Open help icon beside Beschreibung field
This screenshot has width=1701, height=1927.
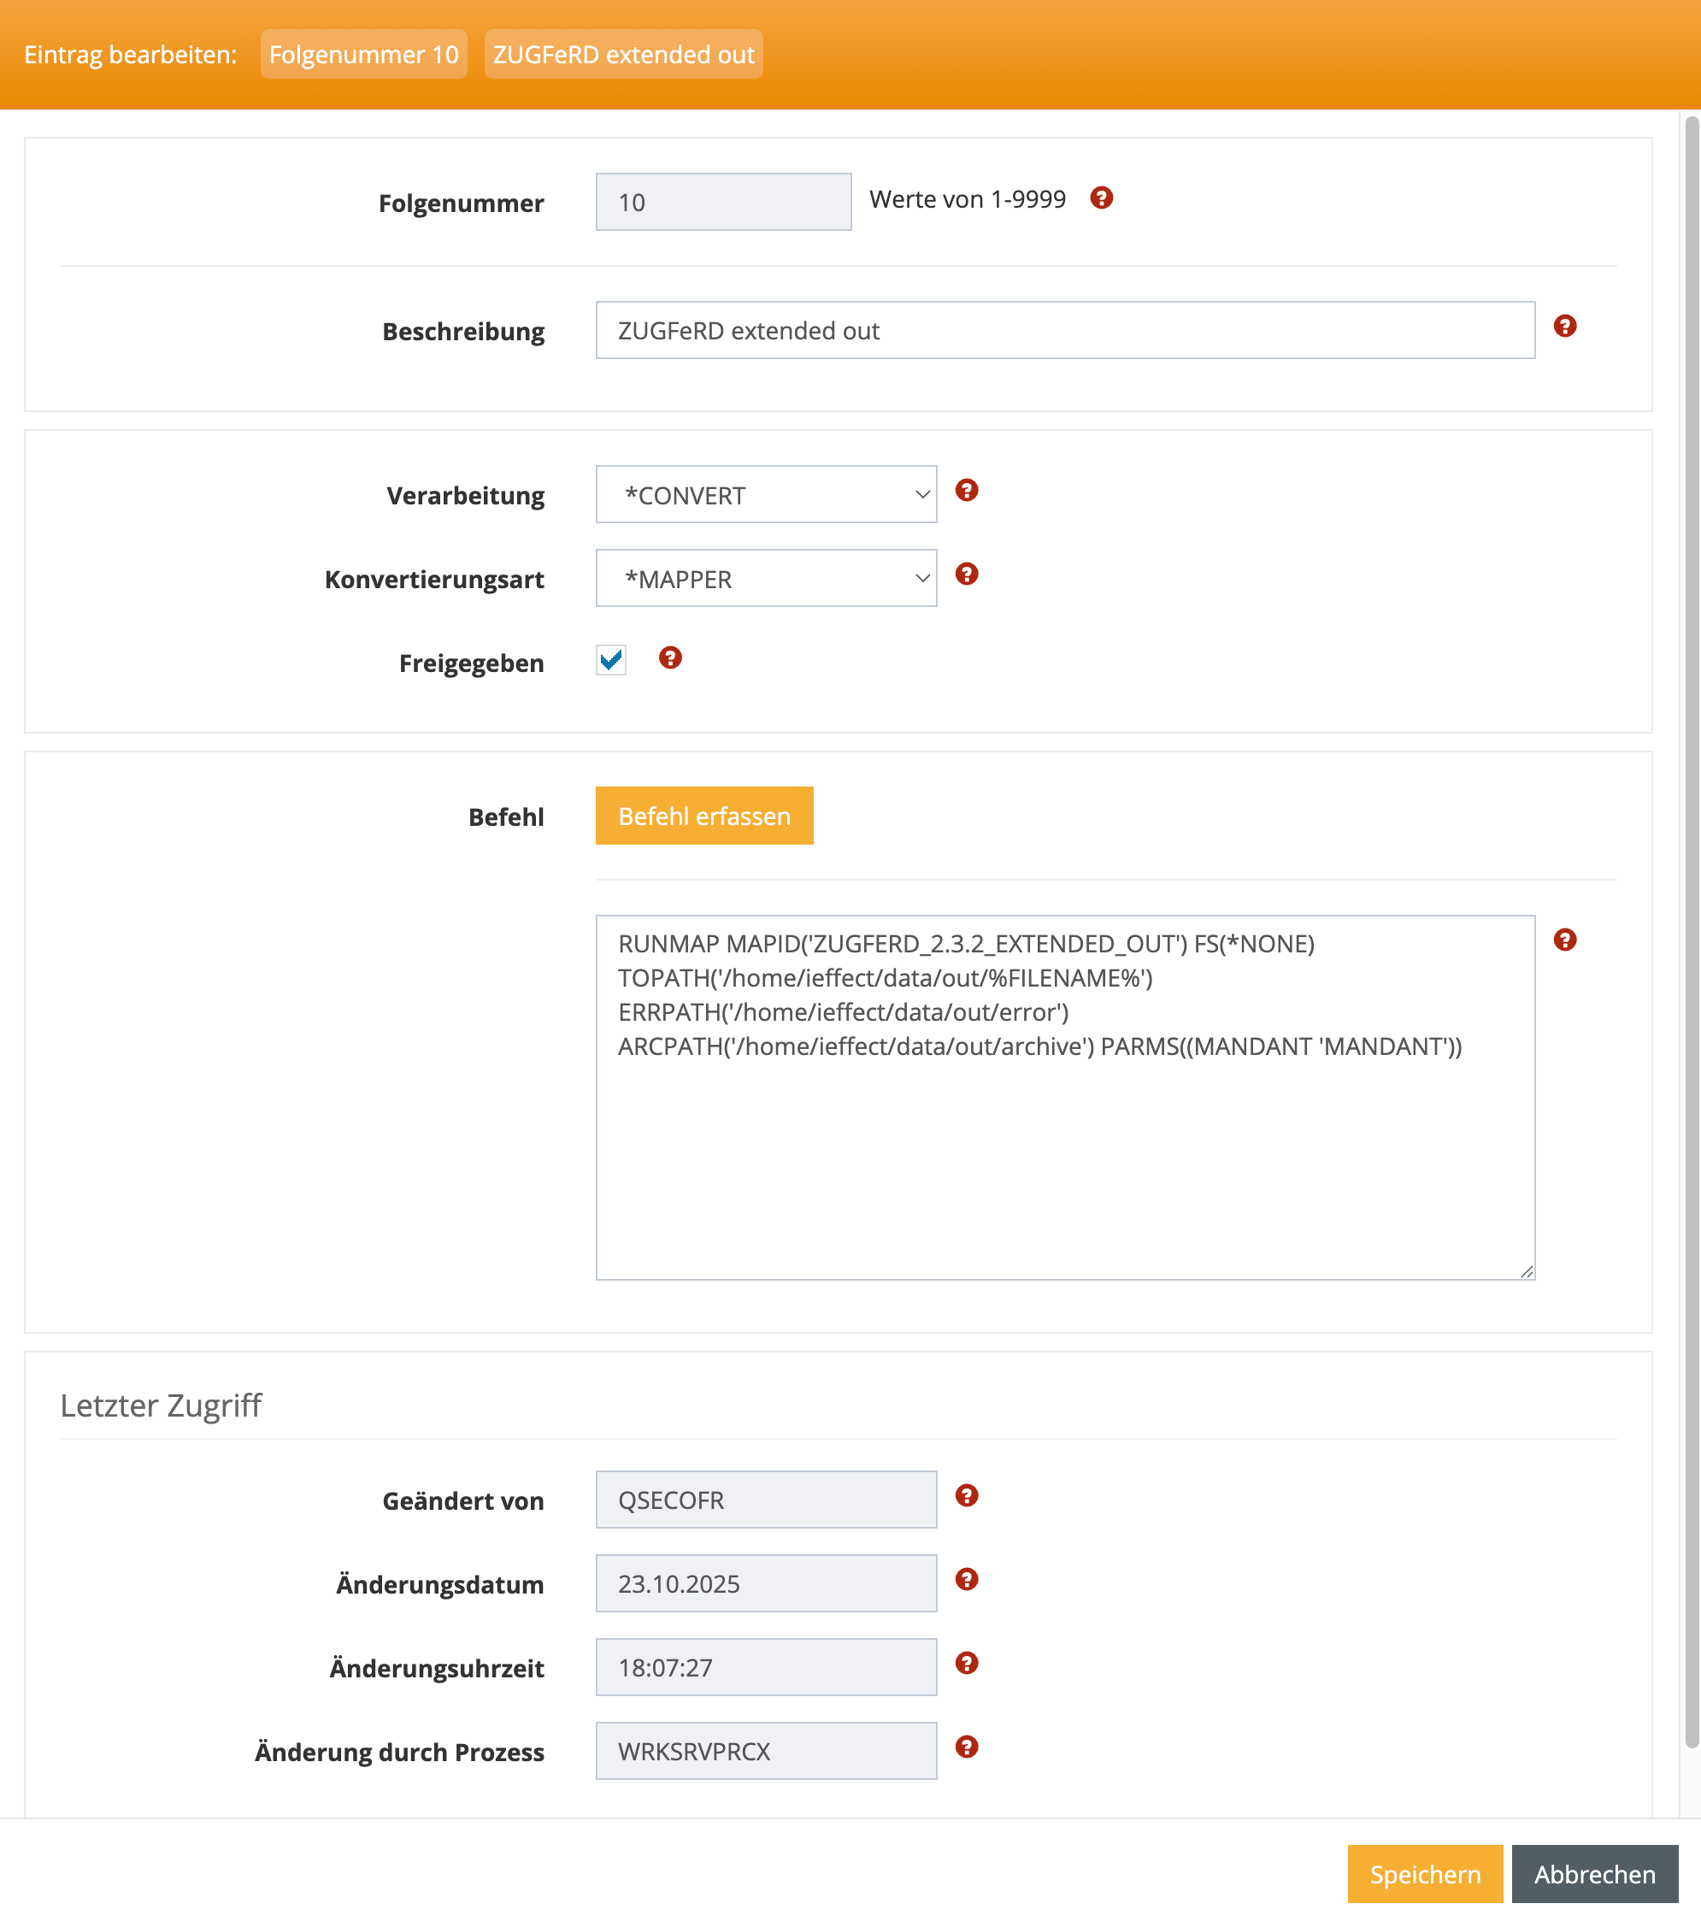1564,327
